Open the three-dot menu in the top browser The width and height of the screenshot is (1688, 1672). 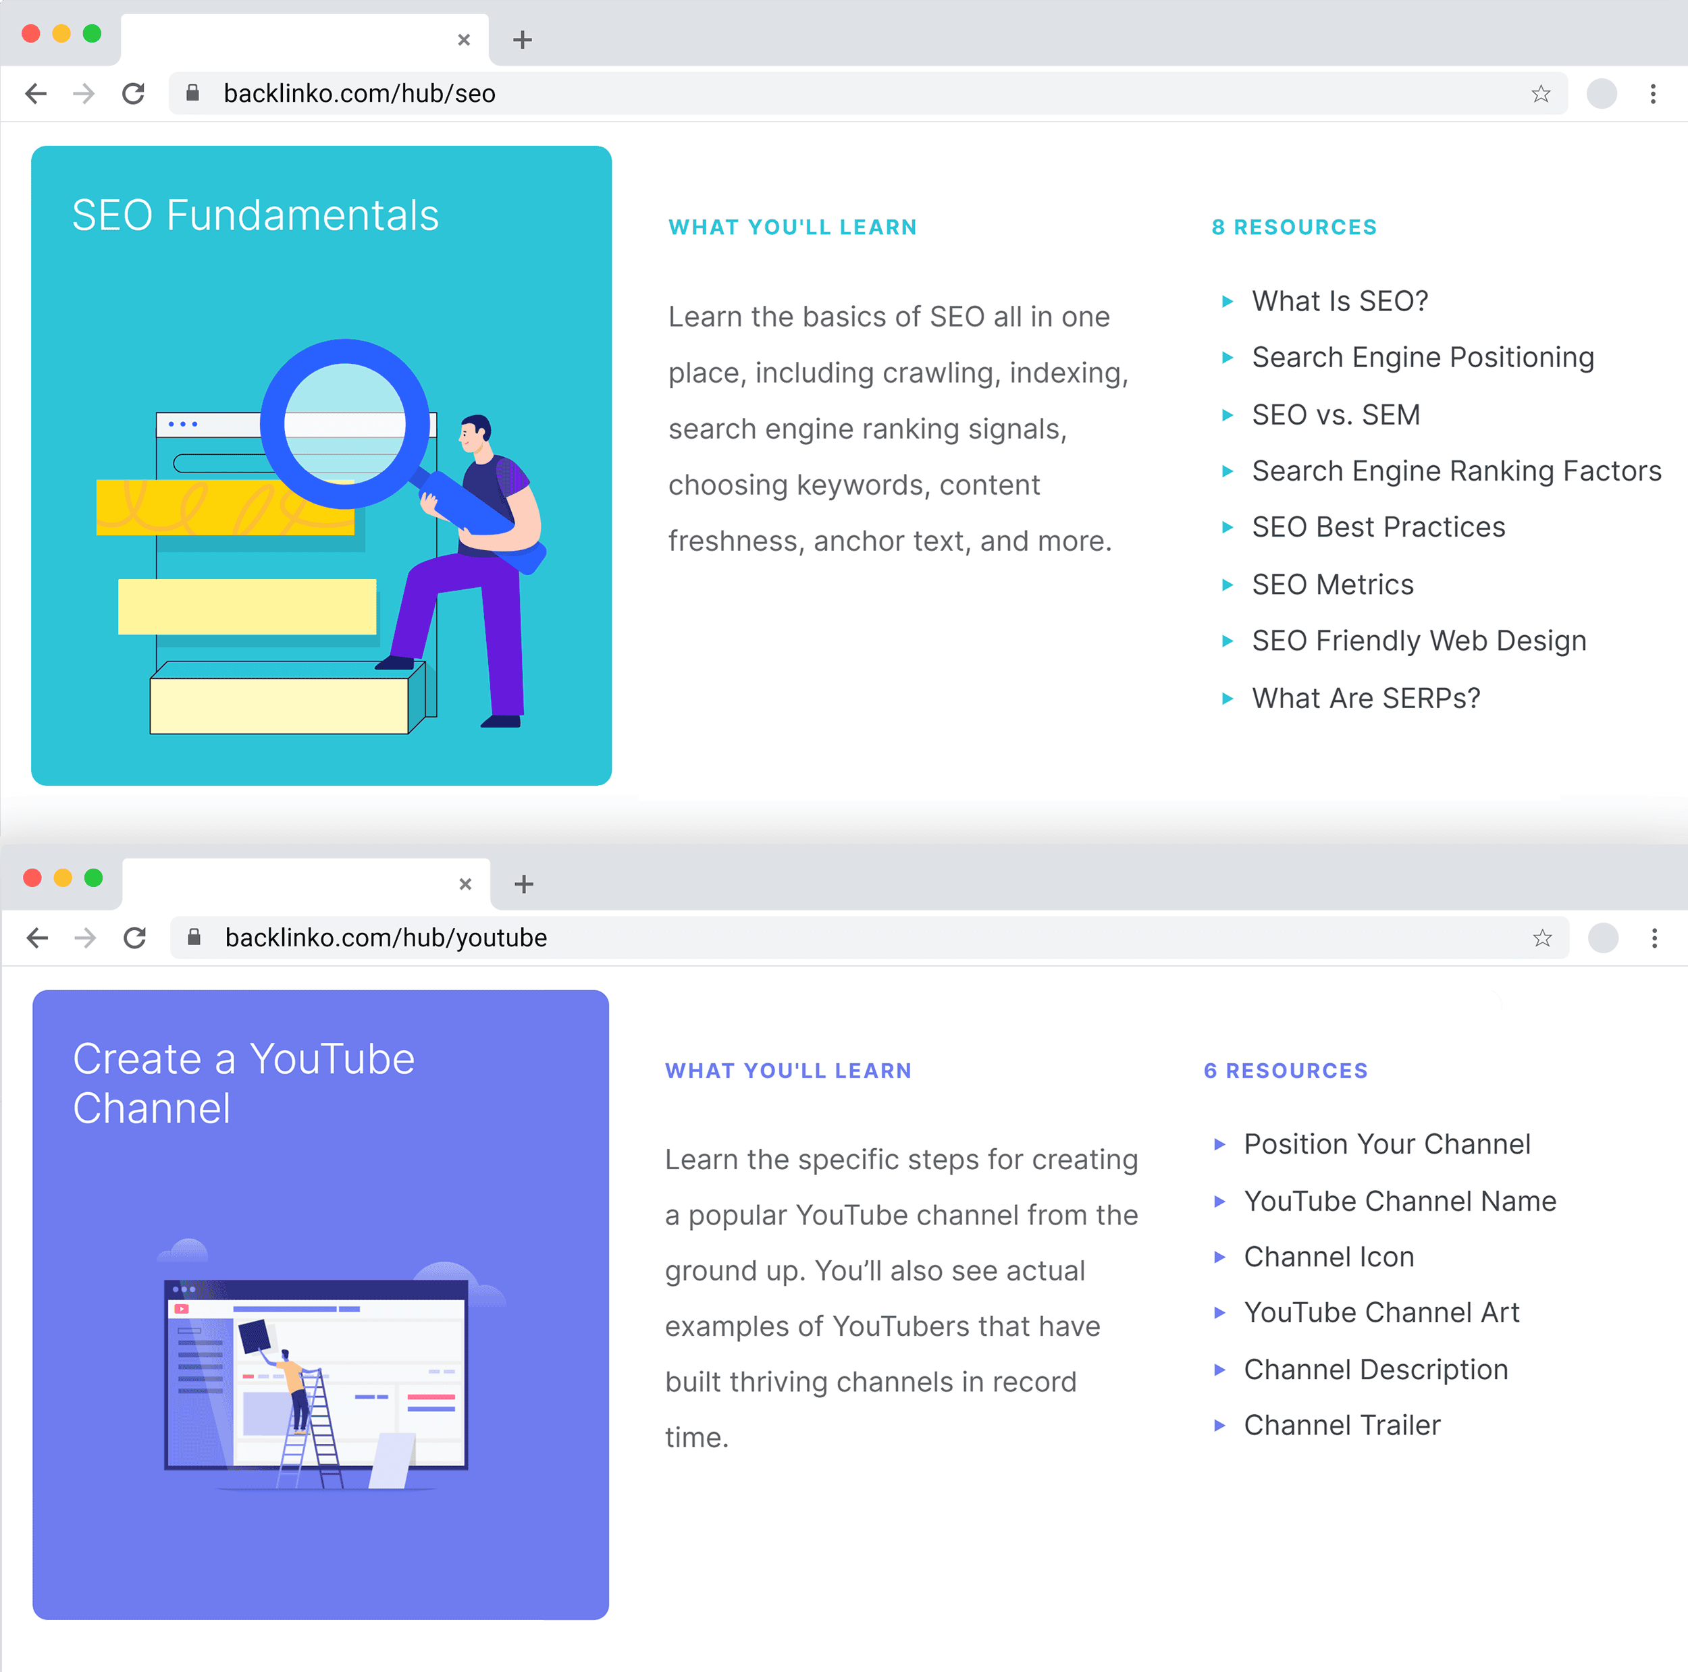tap(1652, 93)
